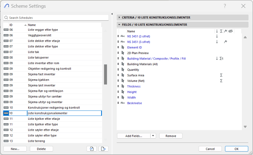This screenshot has width=253, height=155.
Task: Click the export scheme icon button
Action: pos(103,149)
